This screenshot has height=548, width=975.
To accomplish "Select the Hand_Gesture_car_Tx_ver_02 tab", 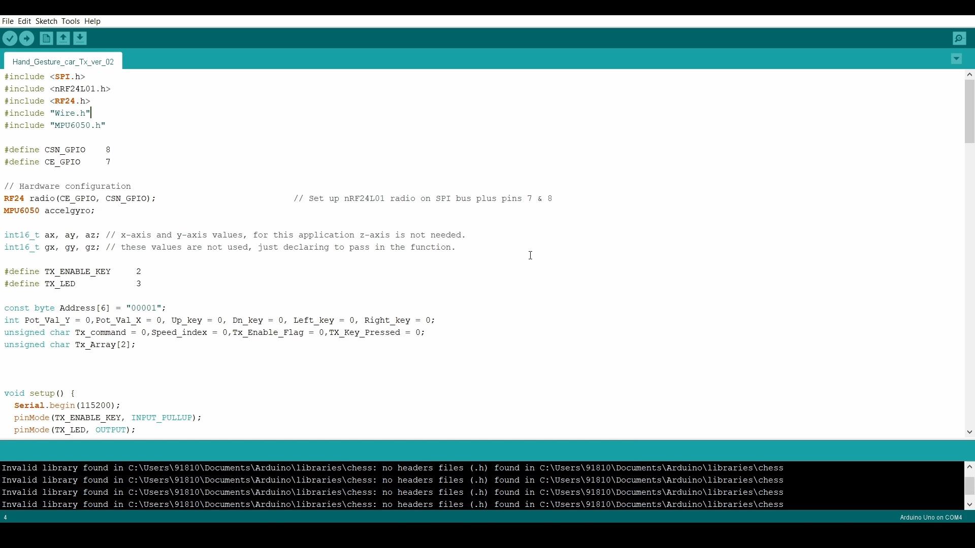I will pyautogui.click(x=63, y=61).
